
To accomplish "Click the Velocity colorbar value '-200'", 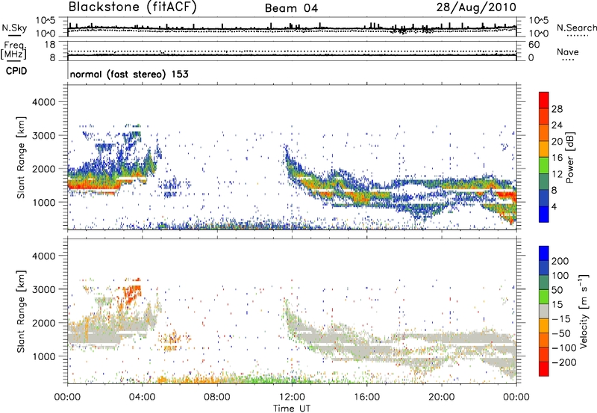I will pyautogui.click(x=563, y=362).
